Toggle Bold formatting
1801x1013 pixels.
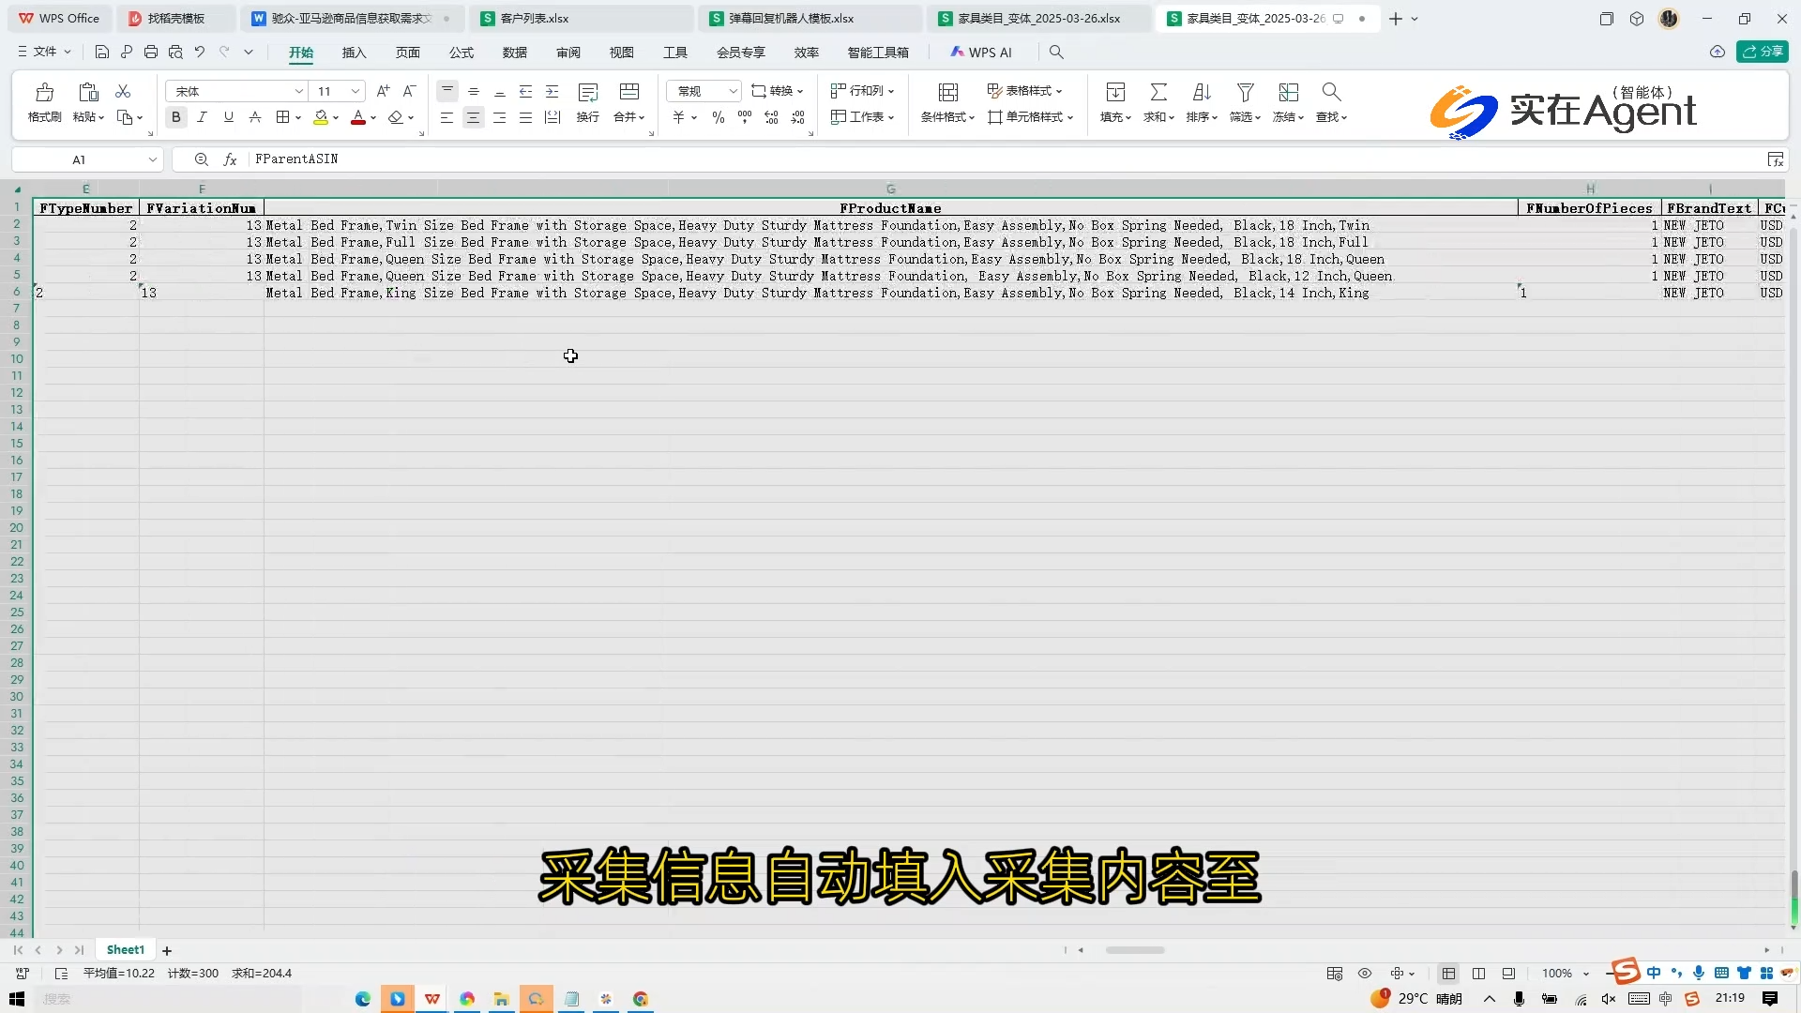[175, 117]
